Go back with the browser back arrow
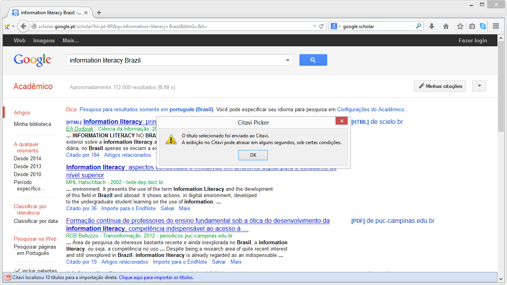This screenshot has width=507, height=285. pos(23,27)
